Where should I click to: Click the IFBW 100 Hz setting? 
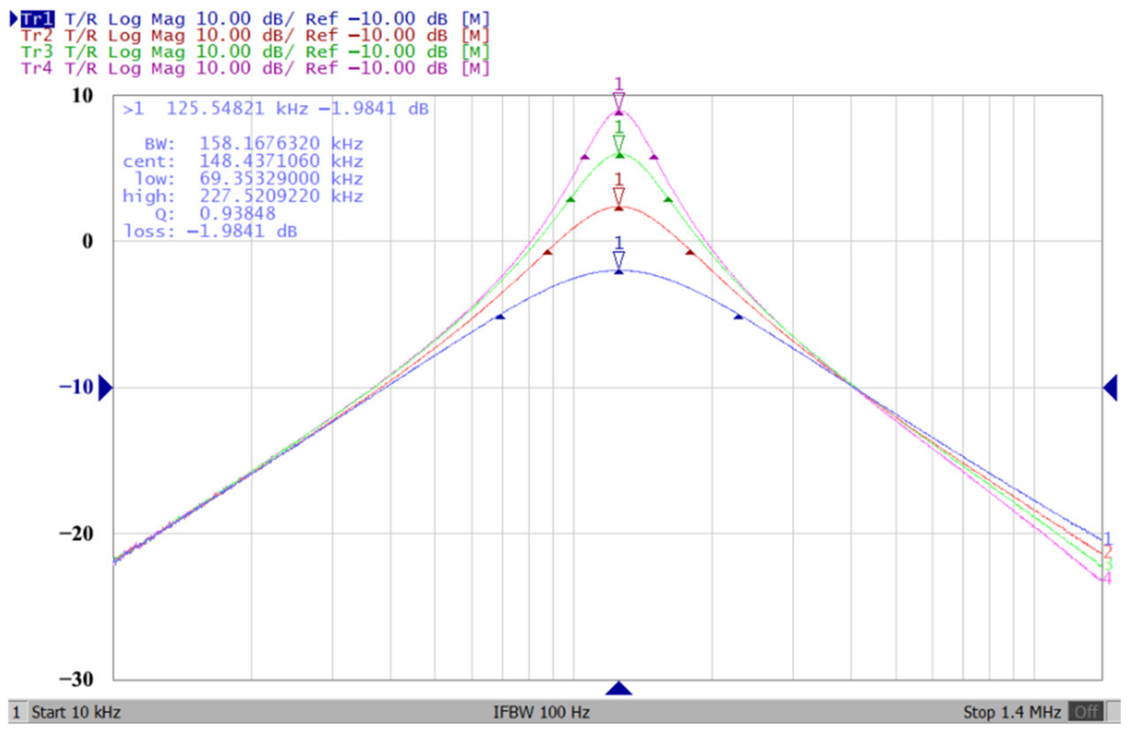541,712
